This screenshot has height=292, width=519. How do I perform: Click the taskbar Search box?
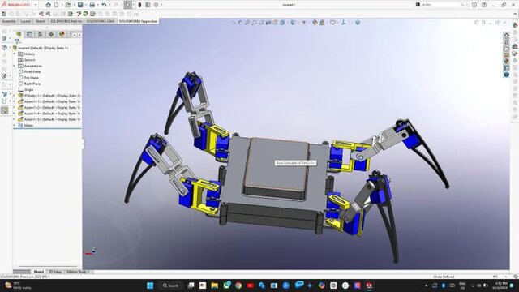pos(171,286)
